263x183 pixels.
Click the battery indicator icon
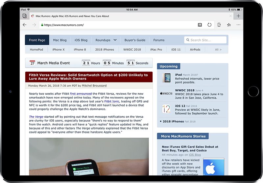click(x=239, y=10)
